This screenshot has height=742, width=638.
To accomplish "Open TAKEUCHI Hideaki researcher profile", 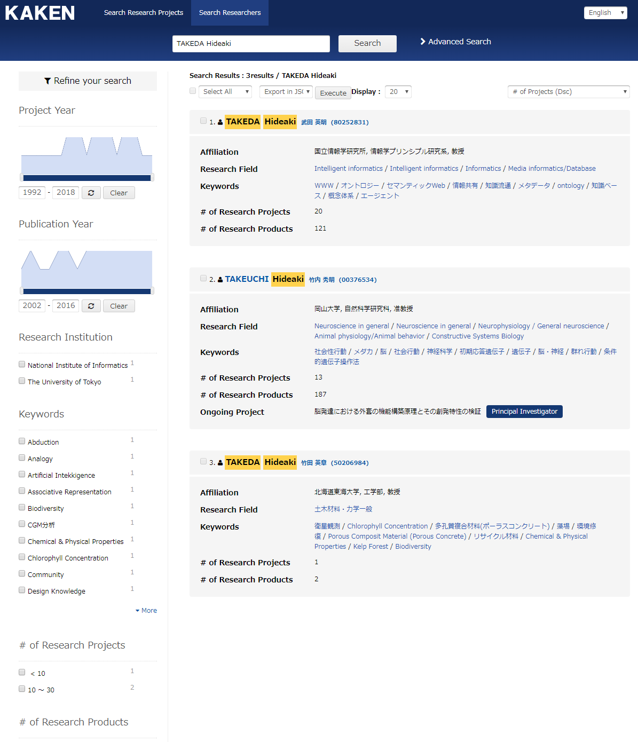I will [x=265, y=279].
